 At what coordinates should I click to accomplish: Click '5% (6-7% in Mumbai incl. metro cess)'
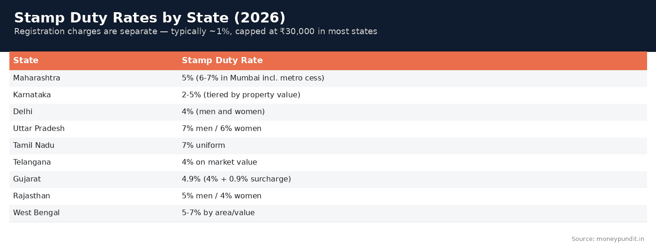pos(253,78)
